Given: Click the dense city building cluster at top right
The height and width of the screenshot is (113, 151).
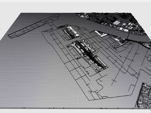Looking at the screenshot, I should (x=112, y=24).
